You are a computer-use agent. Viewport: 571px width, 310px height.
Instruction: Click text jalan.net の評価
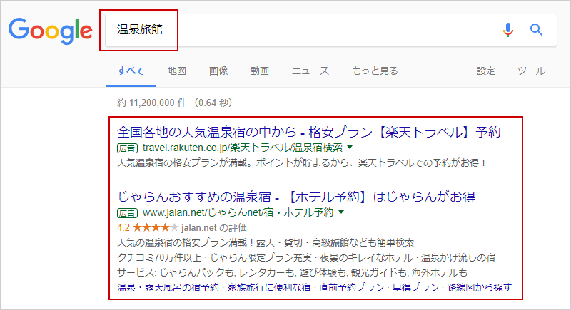point(214,227)
